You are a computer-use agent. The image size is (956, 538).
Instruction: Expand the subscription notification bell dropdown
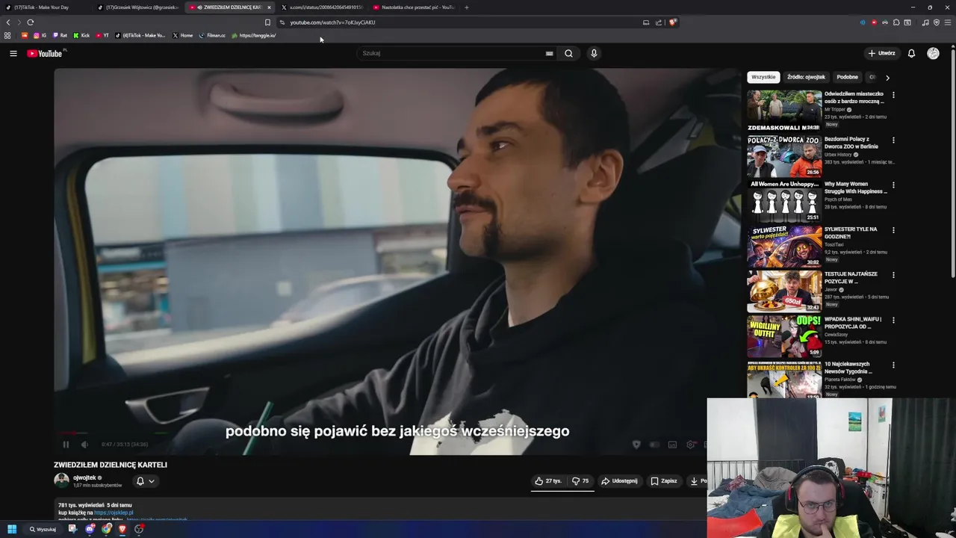(145, 481)
